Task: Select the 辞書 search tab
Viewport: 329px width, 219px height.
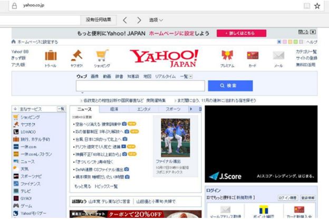Action: click(x=119, y=76)
